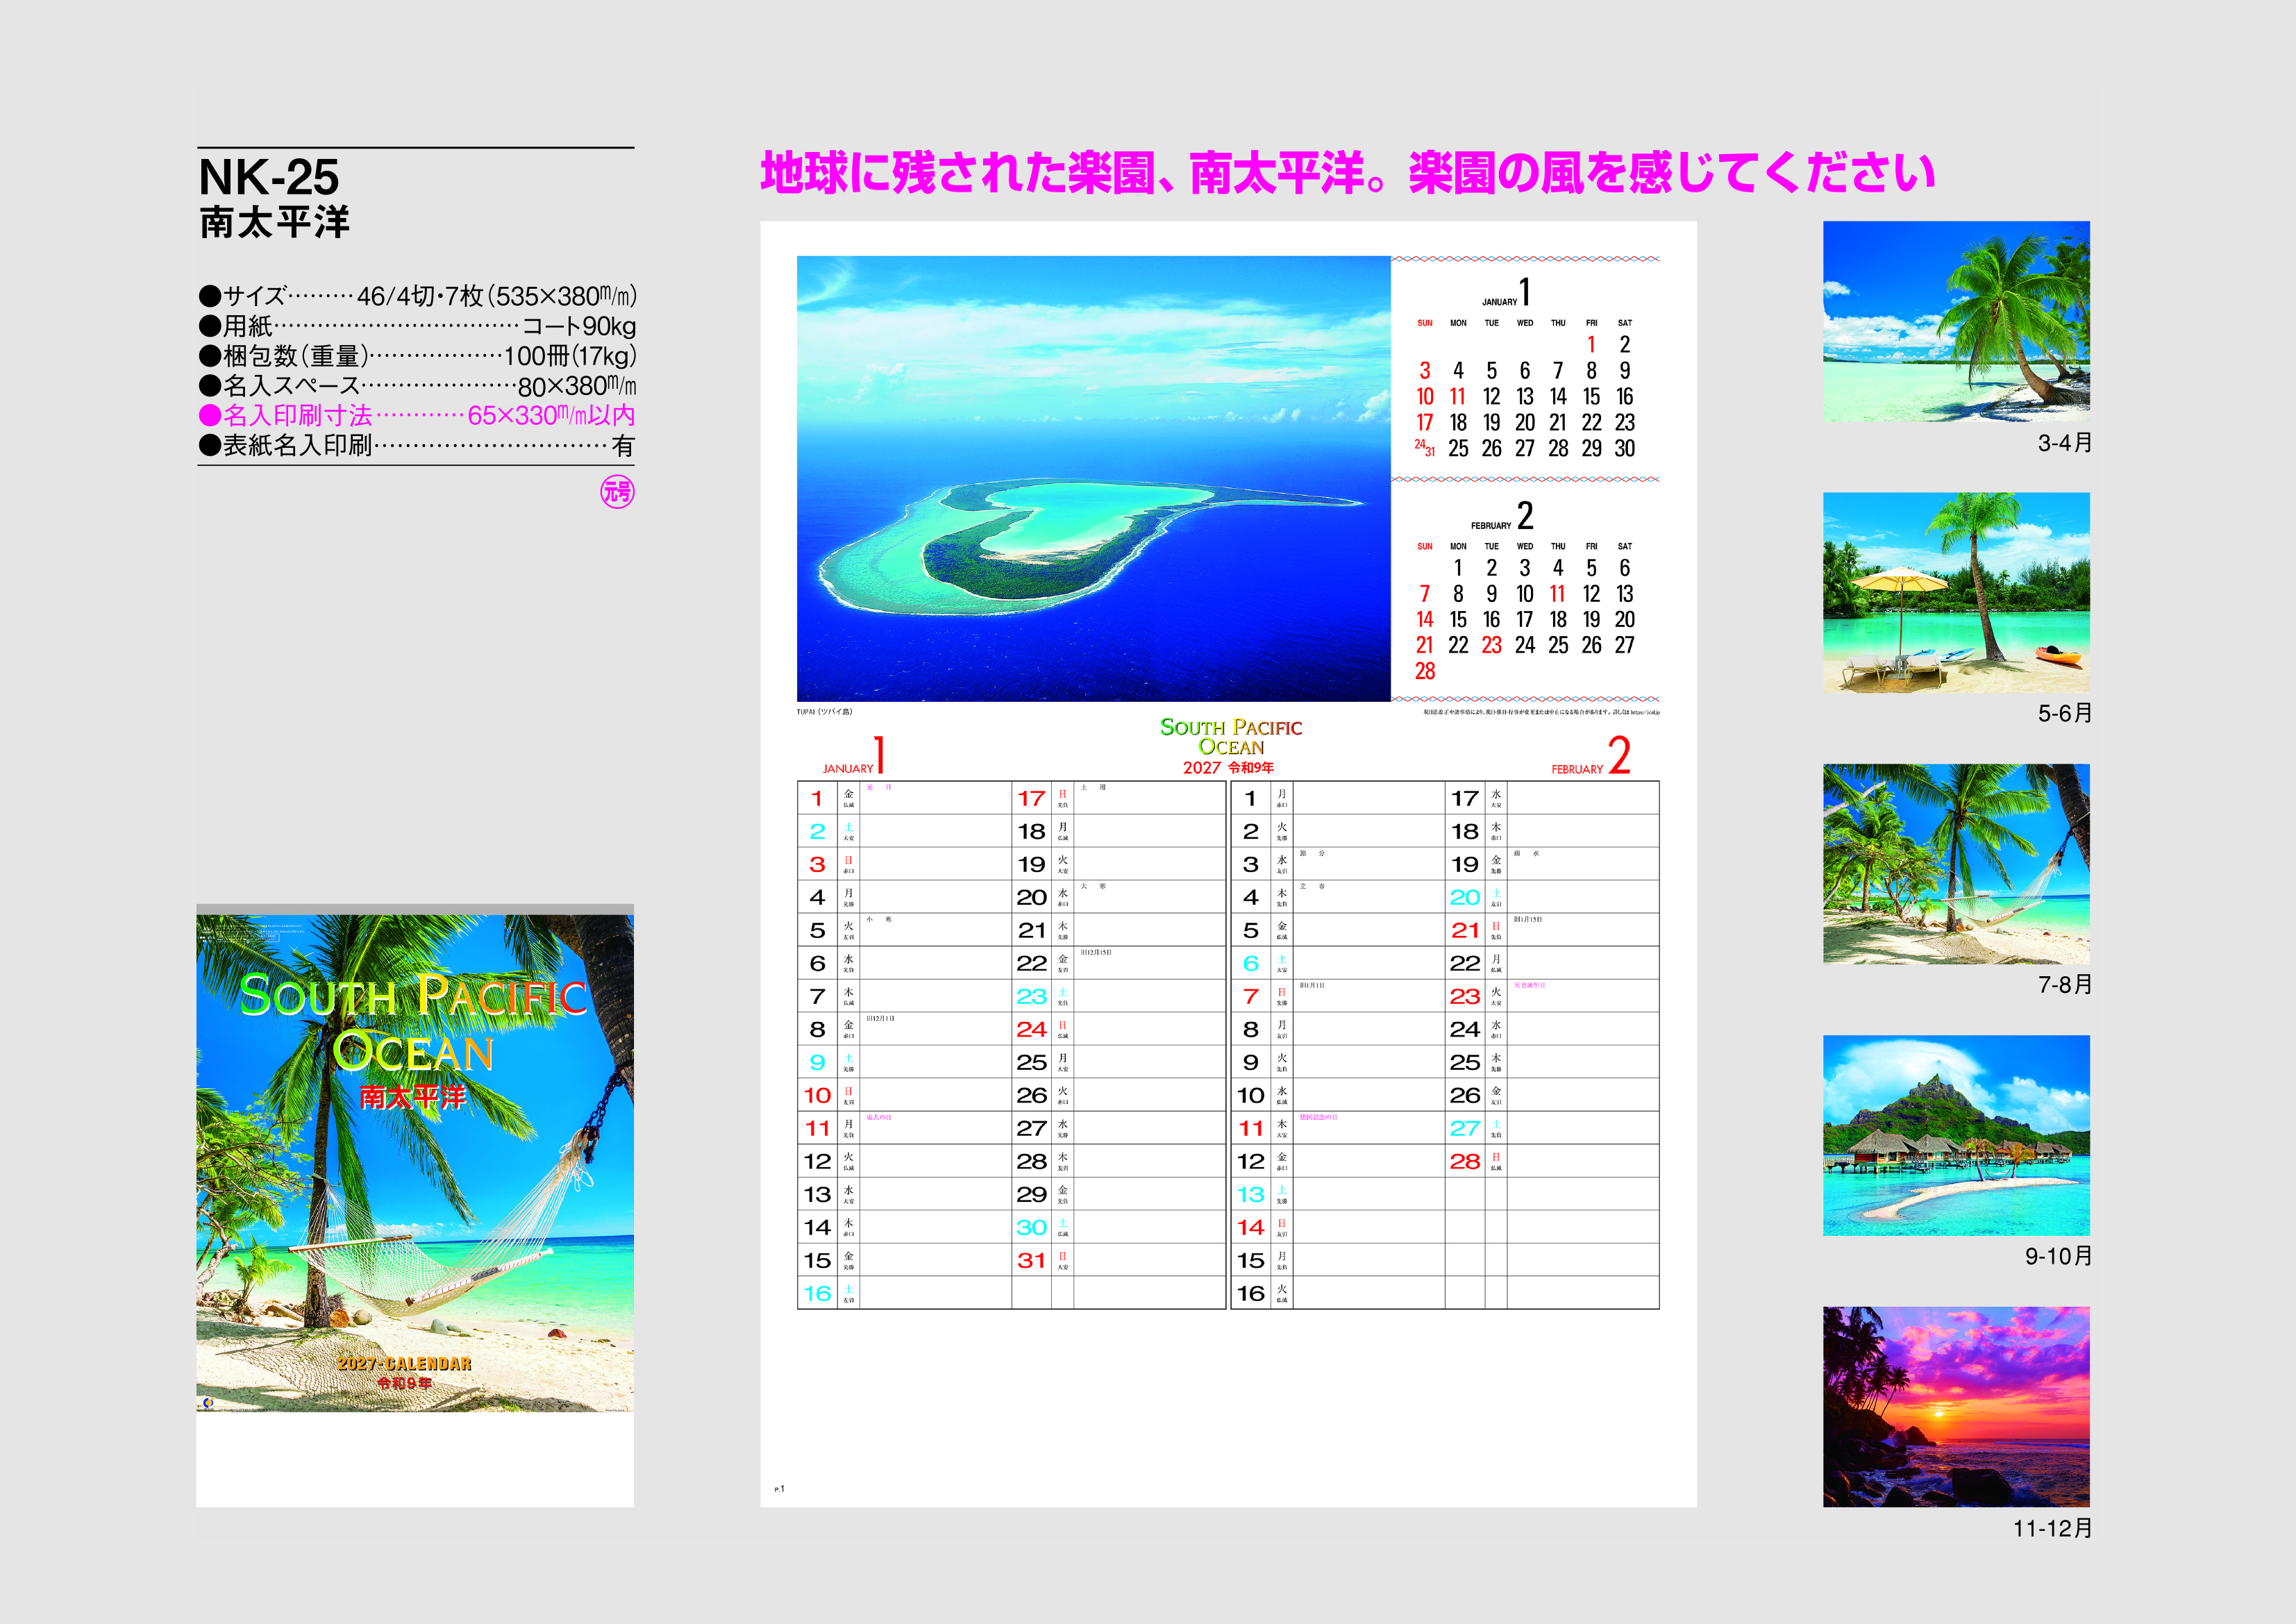Click the Tupai heart-shaped island photo

pos(1093,478)
